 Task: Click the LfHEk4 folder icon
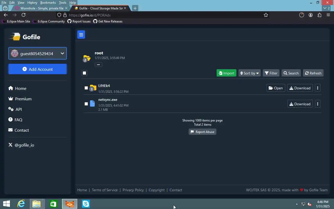click(x=93, y=88)
